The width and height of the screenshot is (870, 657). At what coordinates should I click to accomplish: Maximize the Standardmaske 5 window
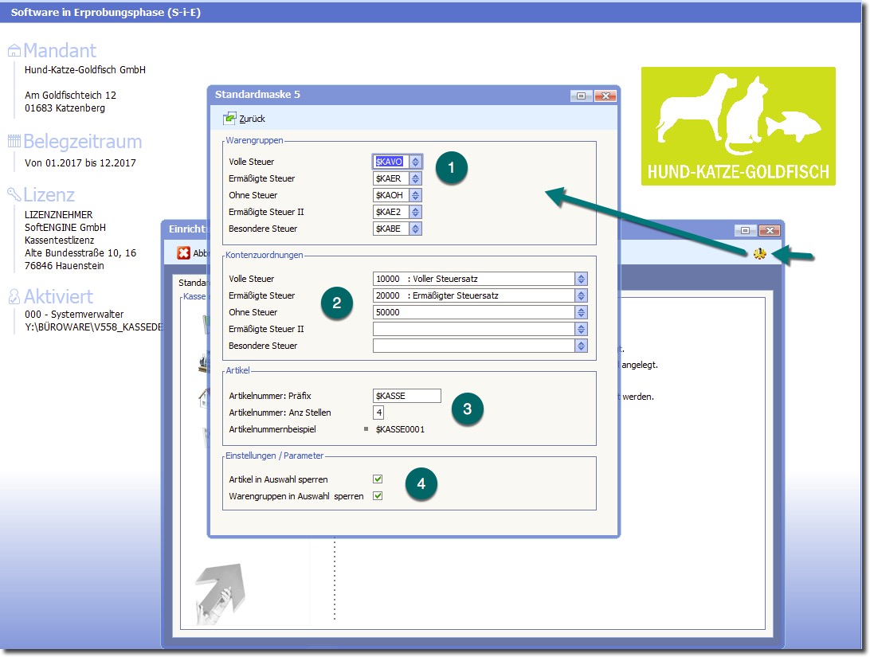click(x=581, y=96)
